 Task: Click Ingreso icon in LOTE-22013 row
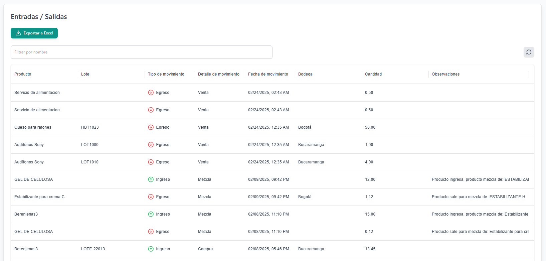coord(151,249)
